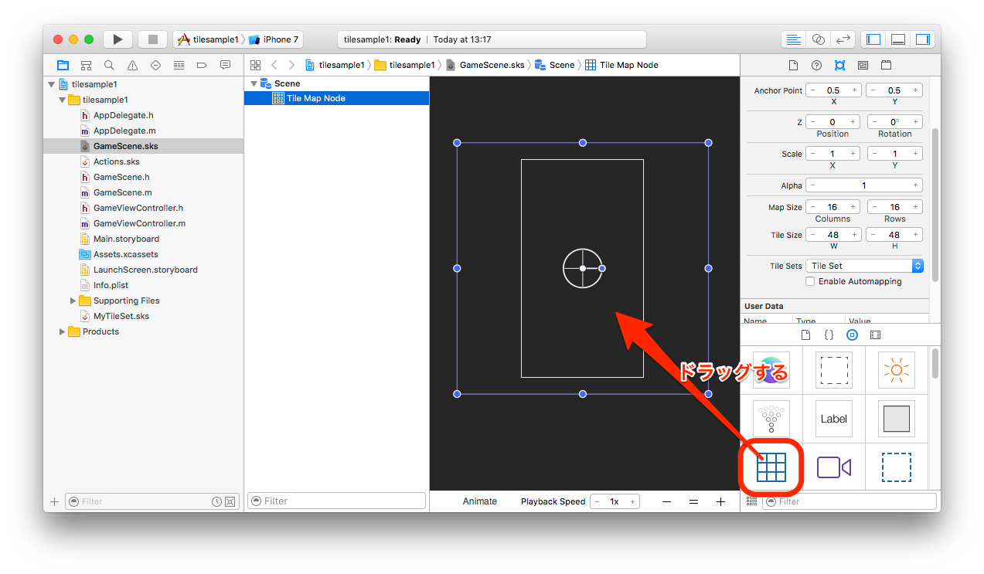The image size is (984, 574).
Task: Select the Tile Map Node in the object library
Action: click(x=771, y=467)
